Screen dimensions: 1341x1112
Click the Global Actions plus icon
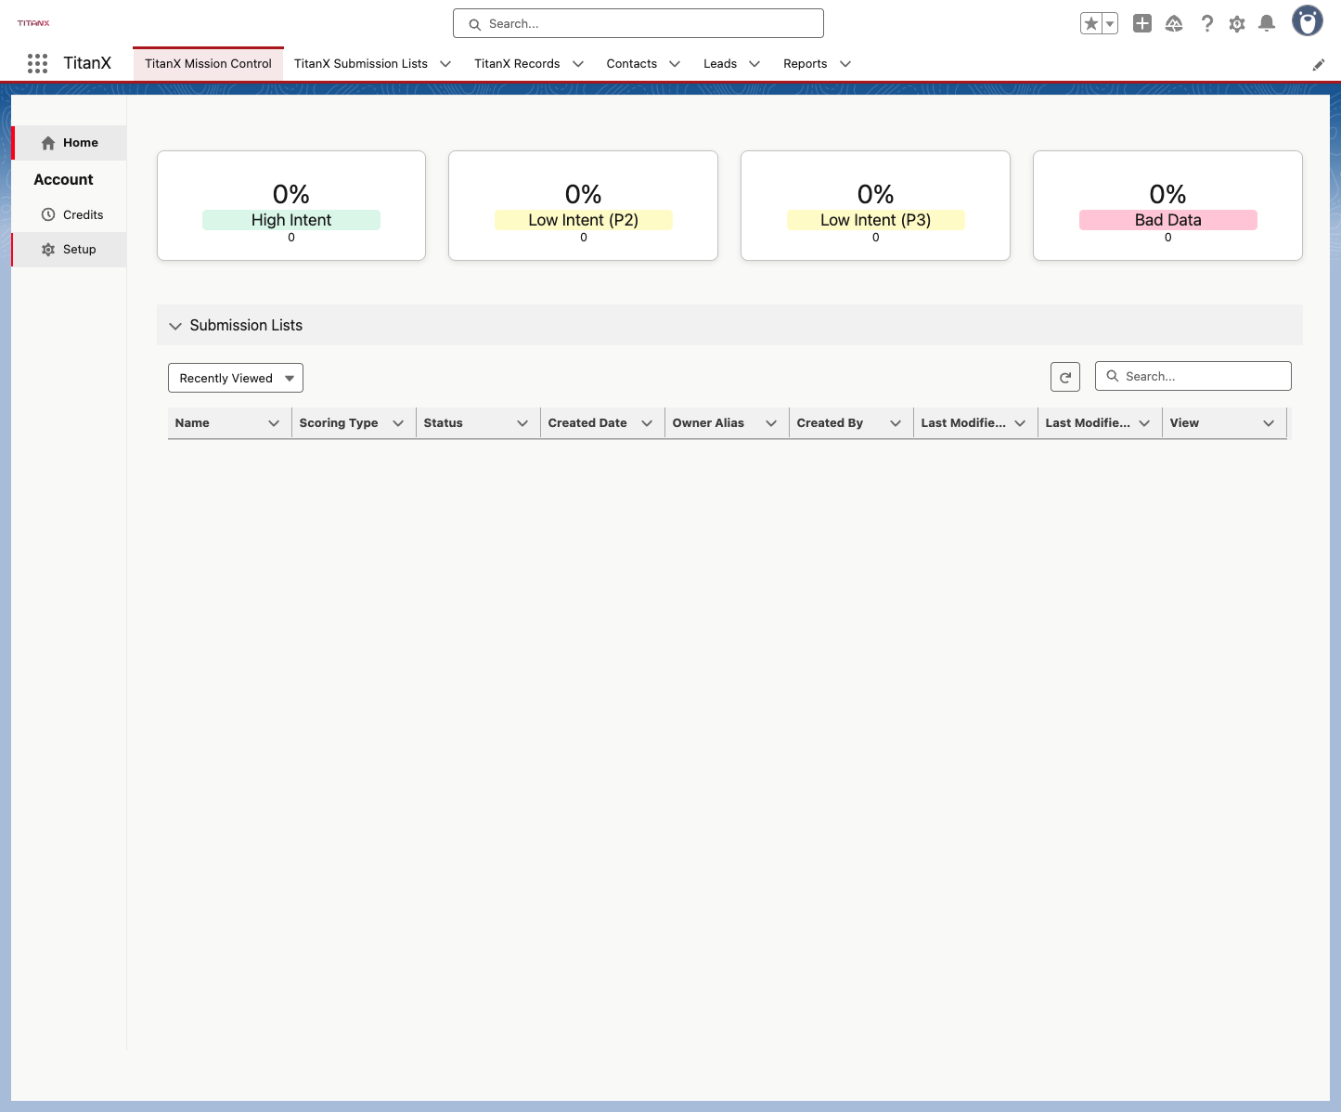[1142, 24]
